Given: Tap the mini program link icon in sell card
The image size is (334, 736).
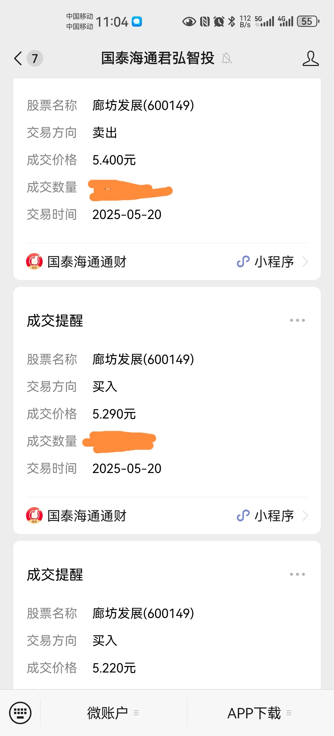Looking at the screenshot, I should [x=243, y=262].
